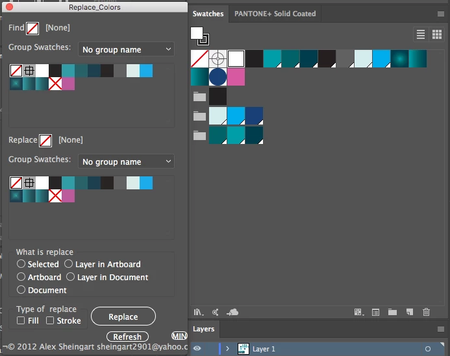This screenshot has height=356, width=450.
Task: Pick the bright blue swatch in Replace list
Action: (x=146, y=183)
